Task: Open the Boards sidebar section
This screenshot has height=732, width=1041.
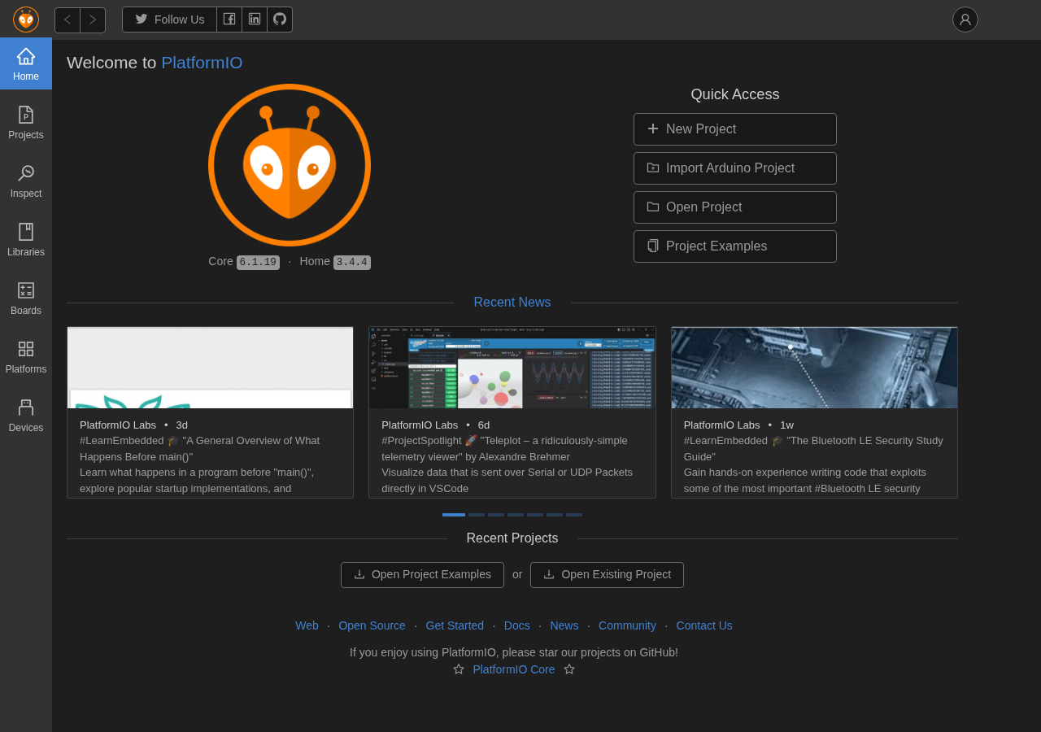Action: 26,298
